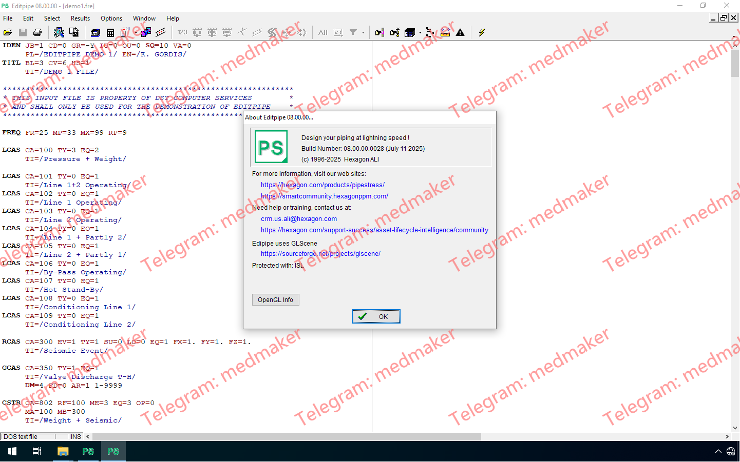740x462 pixels.
Task: Click the wrench-and-hammer tools icon
Action: [59, 32]
